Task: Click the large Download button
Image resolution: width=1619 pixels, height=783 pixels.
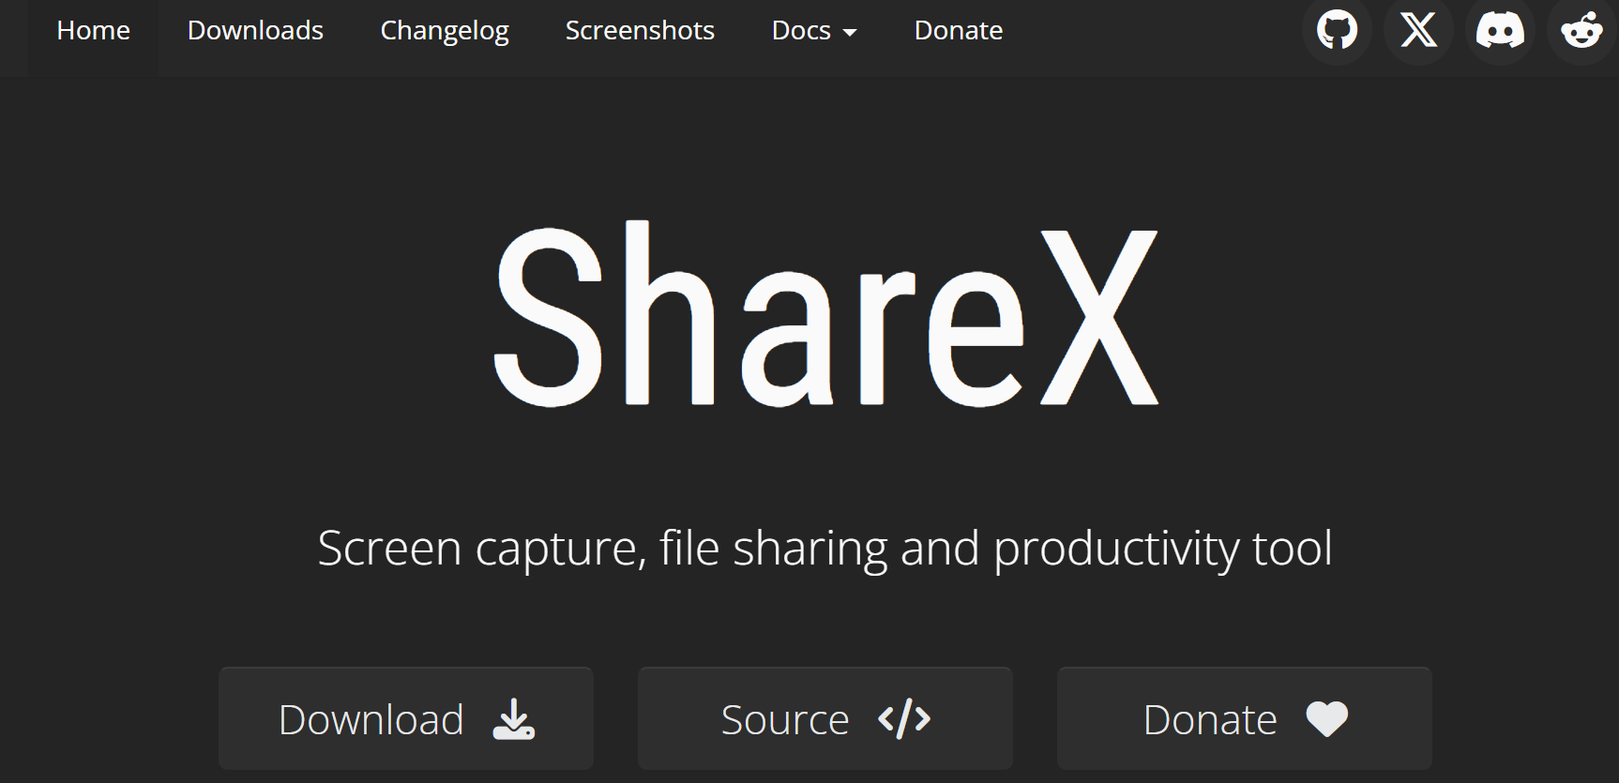Action: pyautogui.click(x=406, y=718)
